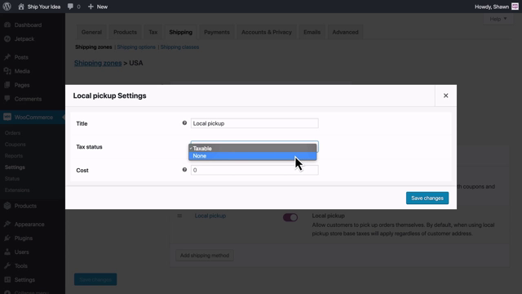The width and height of the screenshot is (522, 294).
Task: Open the General settings tab
Action: 91,32
